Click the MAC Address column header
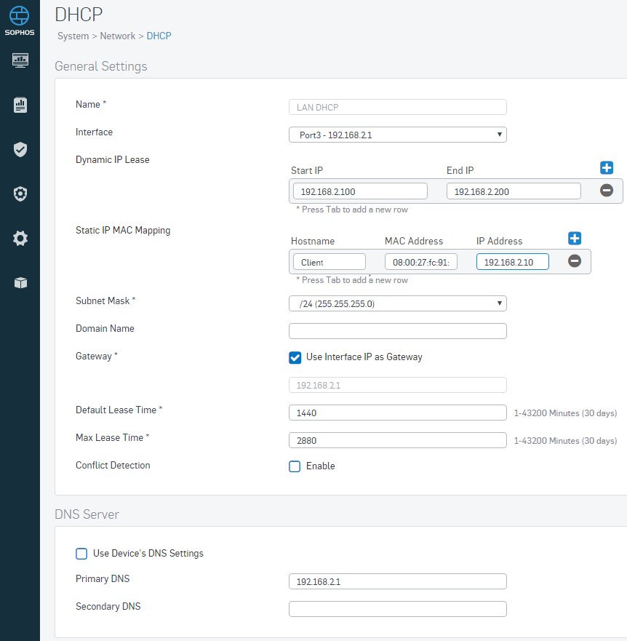 (414, 241)
